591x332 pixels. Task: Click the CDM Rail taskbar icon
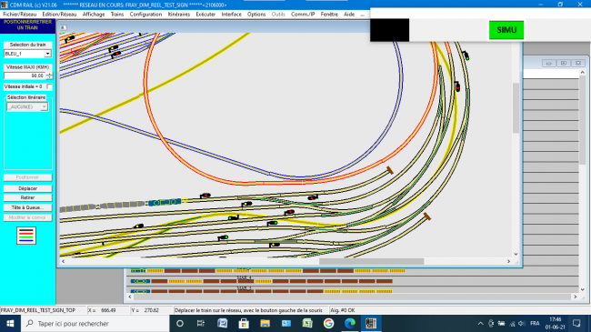click(371, 323)
